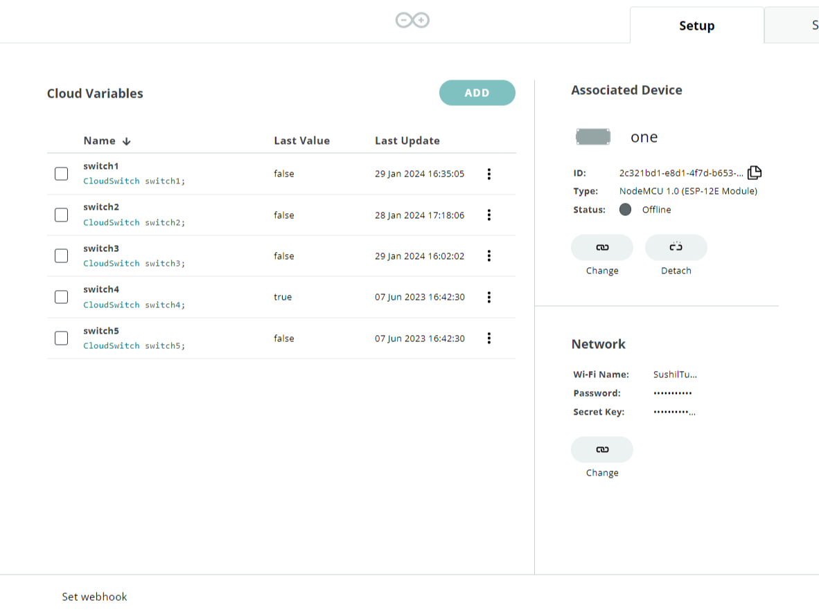Open the options menu for switch2
This screenshot has width=819, height=614.
489,215
